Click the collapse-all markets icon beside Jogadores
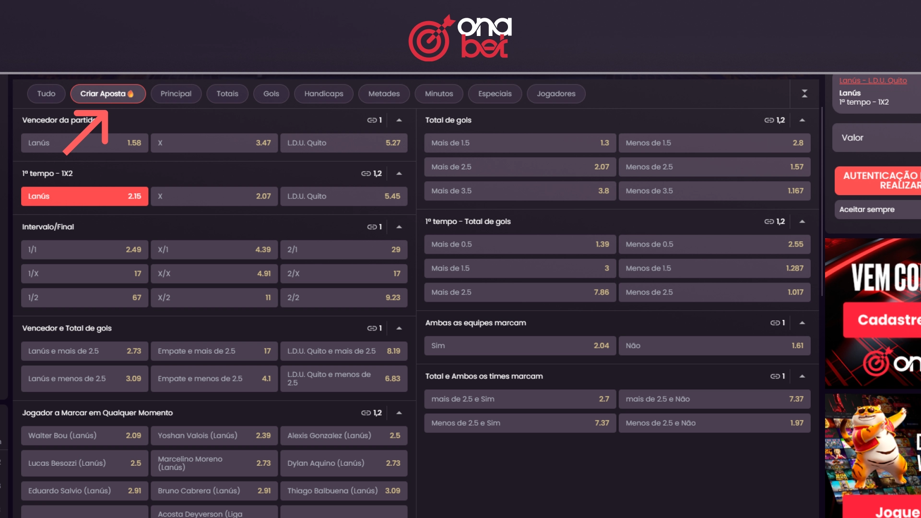Screen dimensions: 921x518 [x=804, y=94]
